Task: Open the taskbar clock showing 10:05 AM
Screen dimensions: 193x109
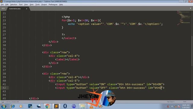Action: pos(186,106)
